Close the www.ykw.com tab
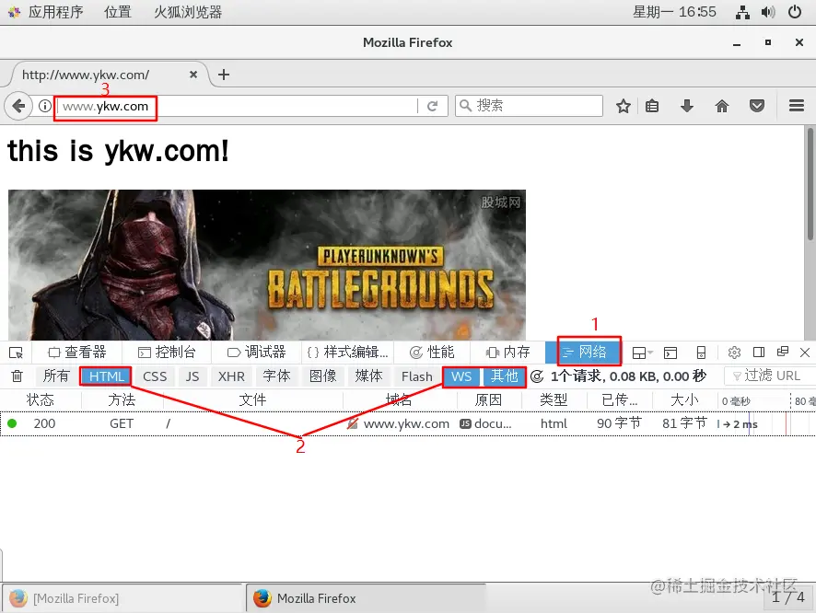The width and height of the screenshot is (816, 613). (193, 75)
